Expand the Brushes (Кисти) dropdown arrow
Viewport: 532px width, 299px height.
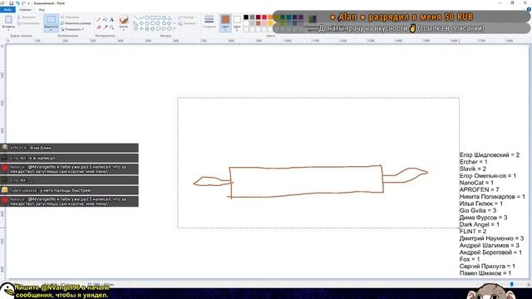[124, 30]
